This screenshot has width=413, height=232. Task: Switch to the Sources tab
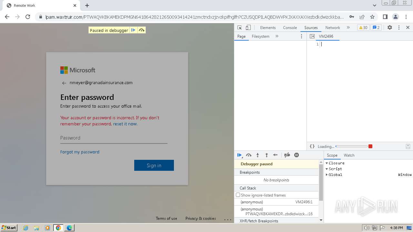[x=311, y=28]
